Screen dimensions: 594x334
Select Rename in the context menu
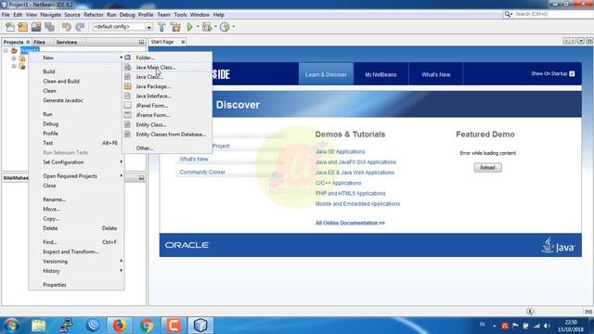76,199
